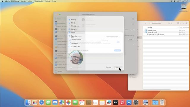Image resolution: width=190 pixels, height=107 pixels.
Task: Click the search field in System Settings sidebar
Action: coord(60,18)
